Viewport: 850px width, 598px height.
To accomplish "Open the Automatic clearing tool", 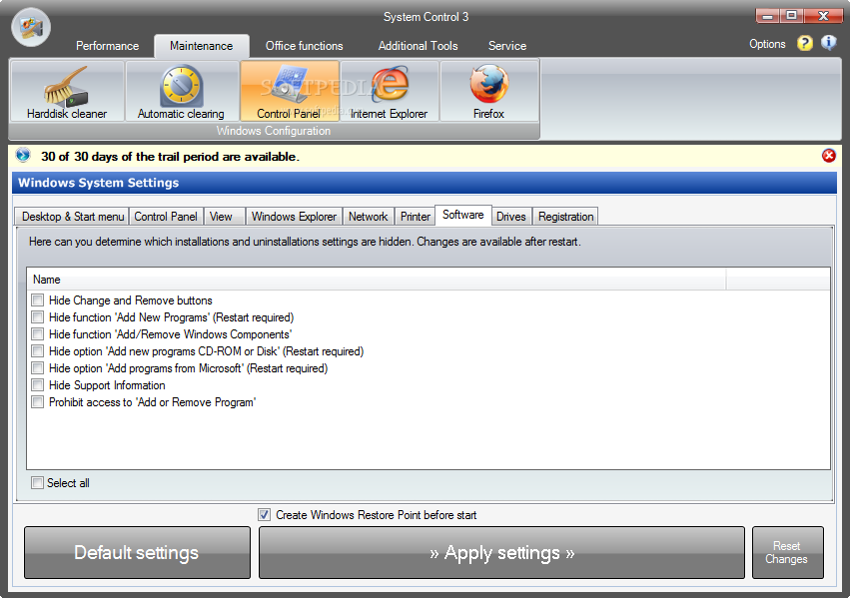I will [182, 91].
